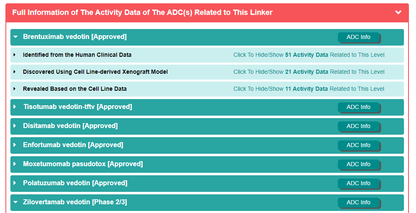The image size is (416, 213).
Task: Open ADC Info for Tisotumab vedotin-tftv
Action: pos(358,107)
